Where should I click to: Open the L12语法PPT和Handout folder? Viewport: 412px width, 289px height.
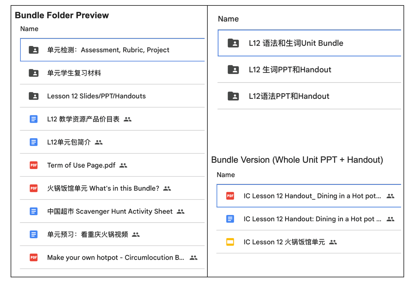click(x=289, y=96)
